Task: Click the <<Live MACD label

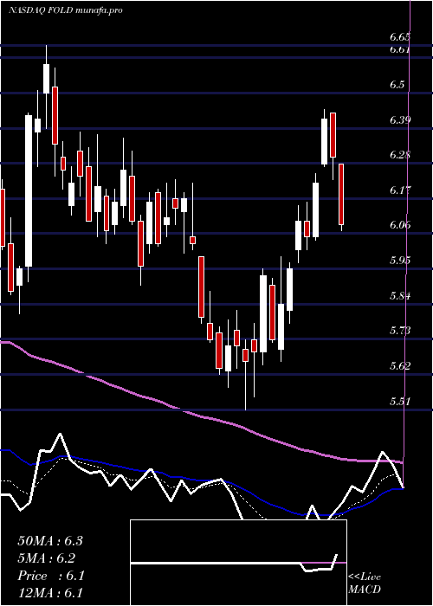Action: [x=365, y=583]
